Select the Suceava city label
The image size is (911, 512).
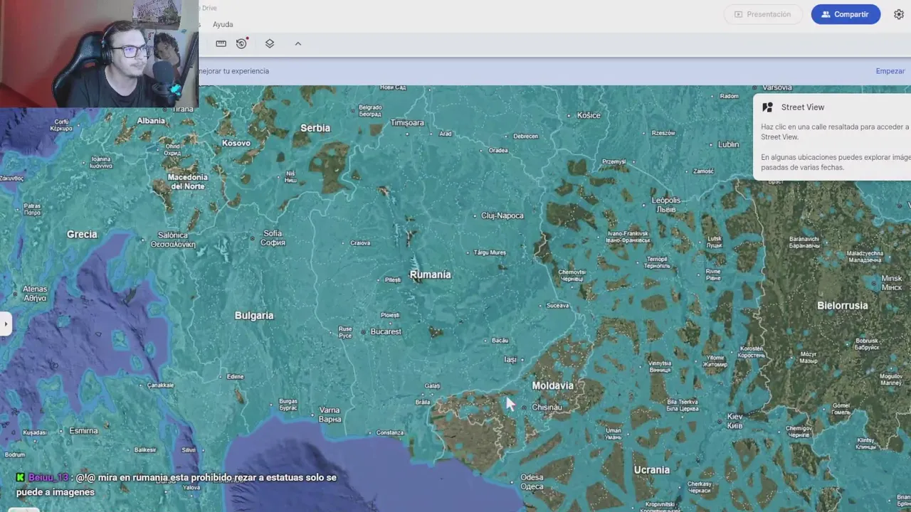point(557,306)
